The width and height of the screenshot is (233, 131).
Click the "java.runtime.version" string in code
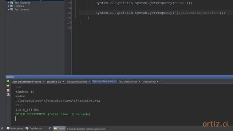(197, 13)
